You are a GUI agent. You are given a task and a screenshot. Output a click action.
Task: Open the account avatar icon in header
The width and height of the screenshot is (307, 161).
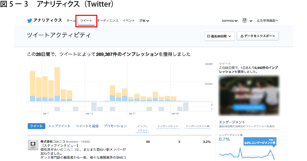pos(245,20)
